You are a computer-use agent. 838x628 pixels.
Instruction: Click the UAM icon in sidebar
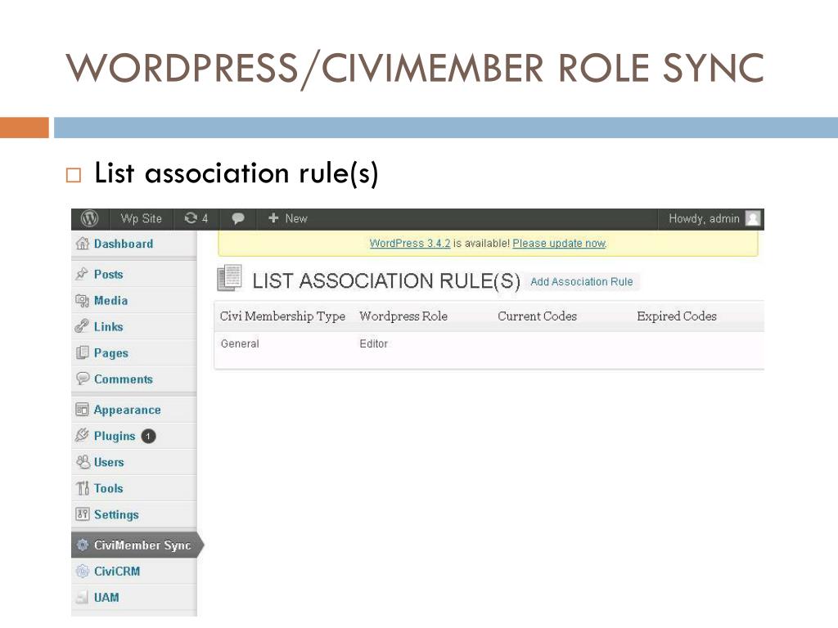tap(82, 597)
